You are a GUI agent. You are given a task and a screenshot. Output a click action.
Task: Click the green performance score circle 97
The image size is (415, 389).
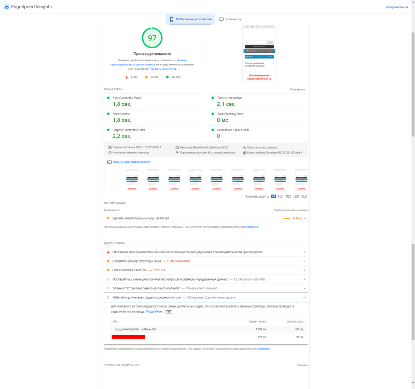[152, 38]
